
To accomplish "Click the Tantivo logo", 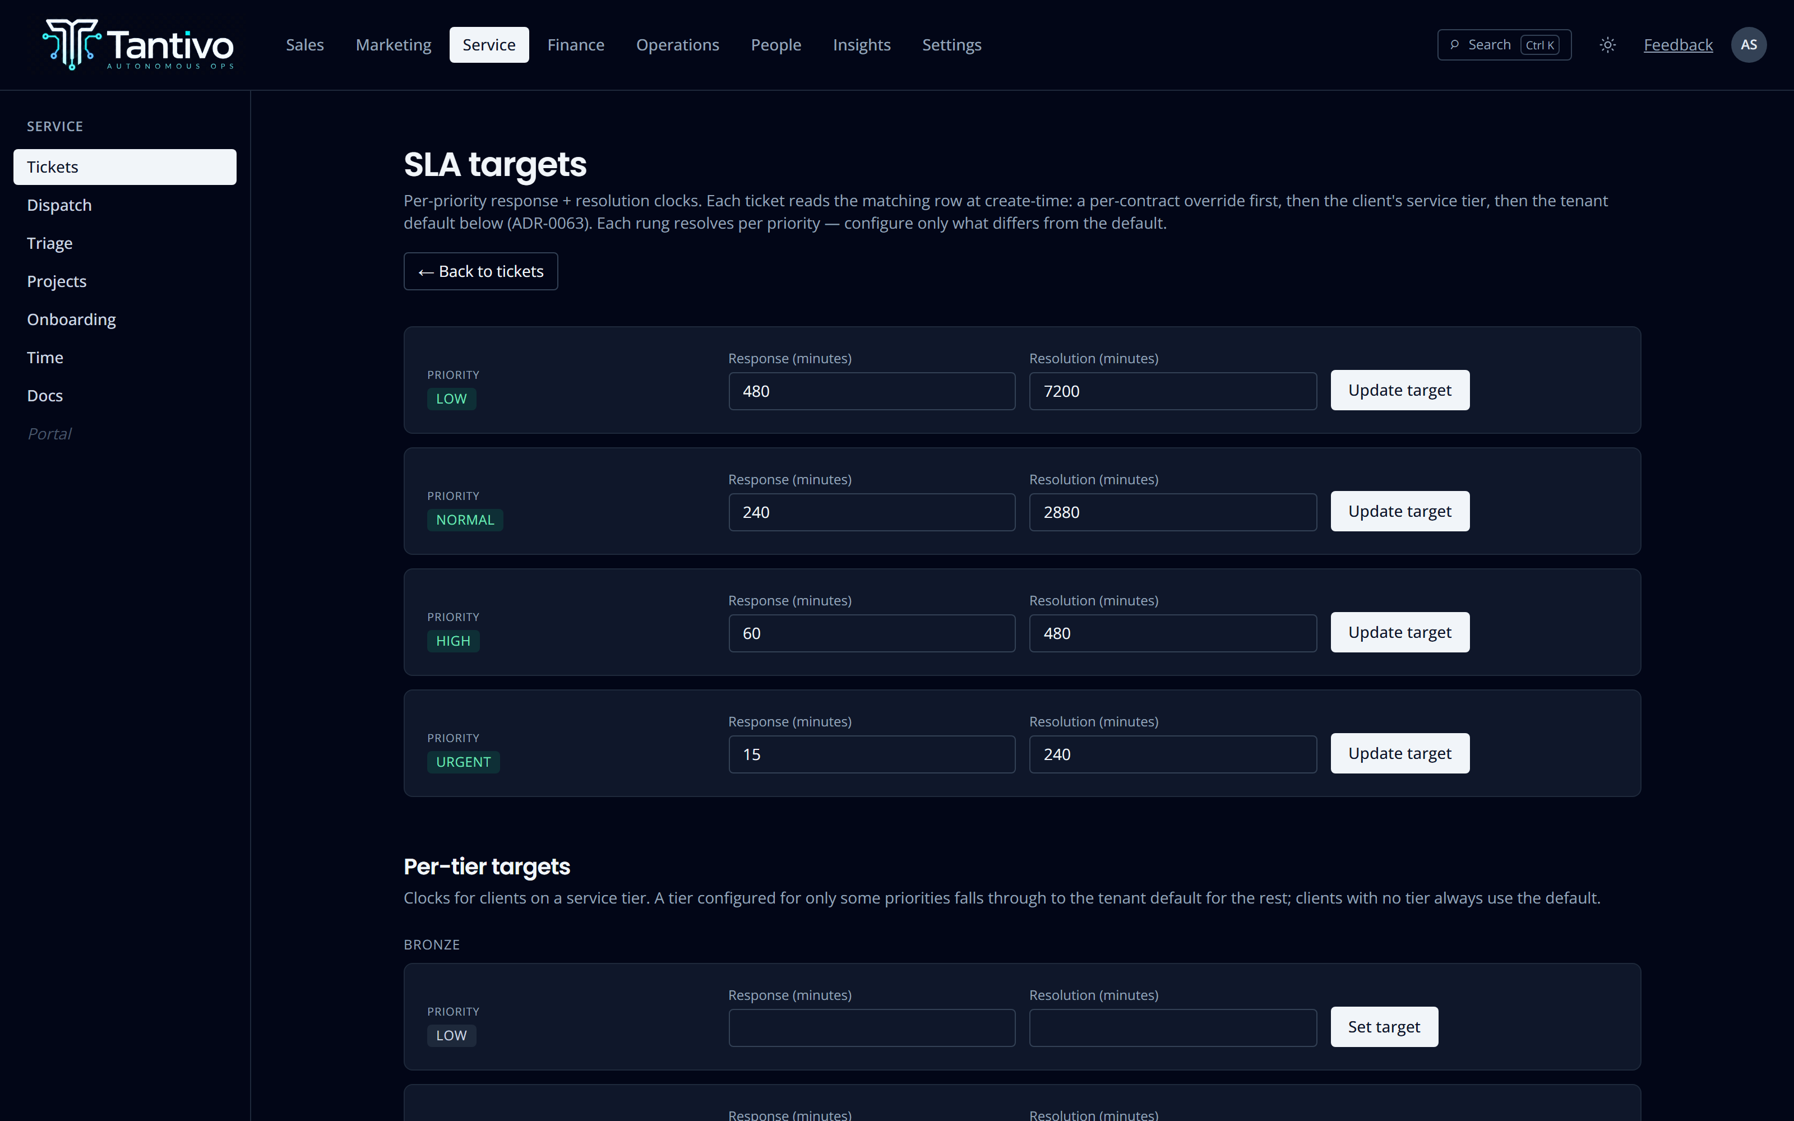I will [138, 44].
